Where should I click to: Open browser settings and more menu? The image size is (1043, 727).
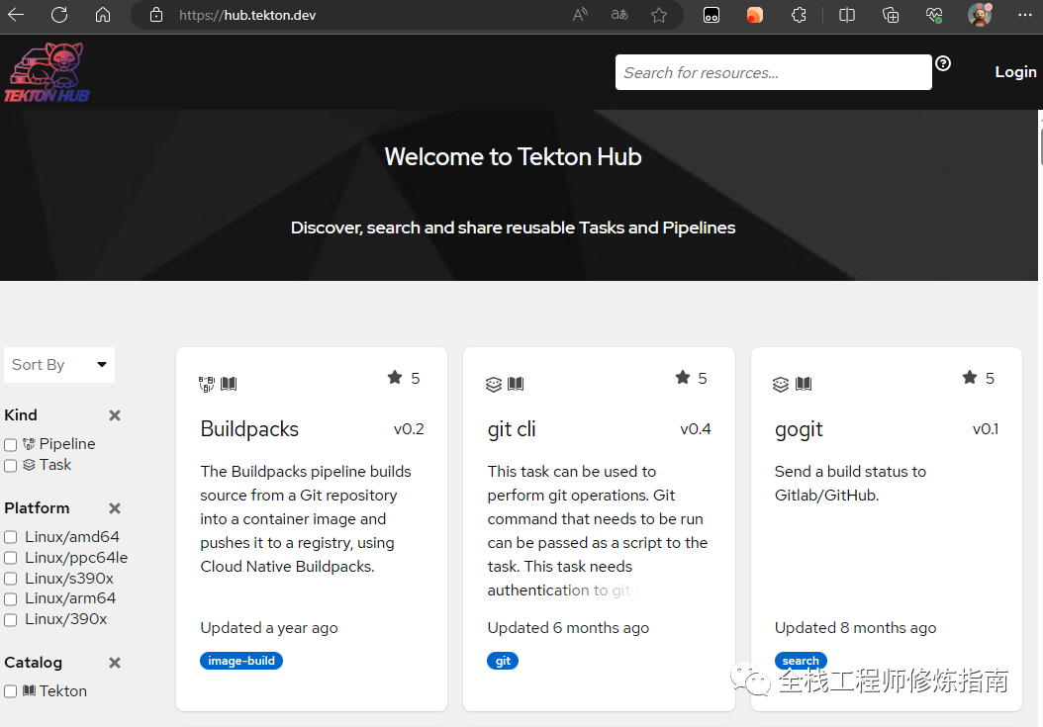point(1024,15)
